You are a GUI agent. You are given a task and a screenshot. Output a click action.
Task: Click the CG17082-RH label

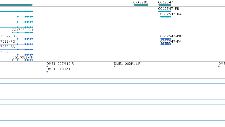tap(22, 30)
